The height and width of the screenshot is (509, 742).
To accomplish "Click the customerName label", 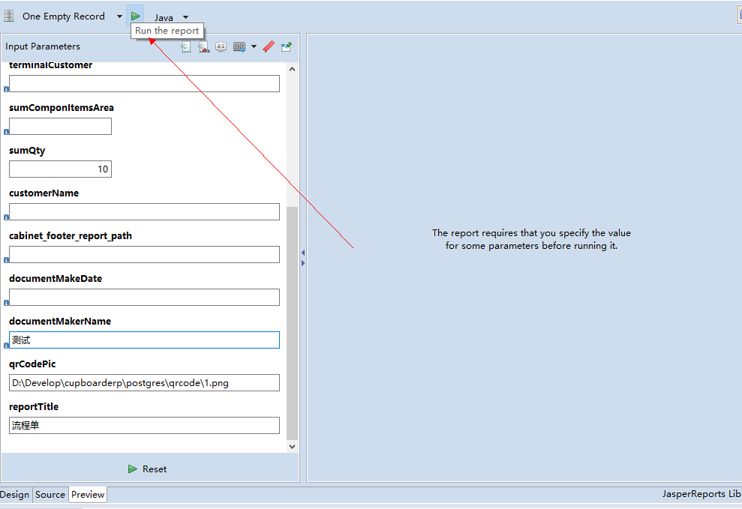I will coord(44,193).
